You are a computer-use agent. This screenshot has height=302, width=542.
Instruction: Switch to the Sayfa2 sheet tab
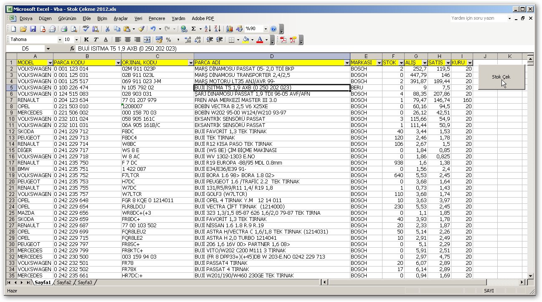pyautogui.click(x=64, y=282)
